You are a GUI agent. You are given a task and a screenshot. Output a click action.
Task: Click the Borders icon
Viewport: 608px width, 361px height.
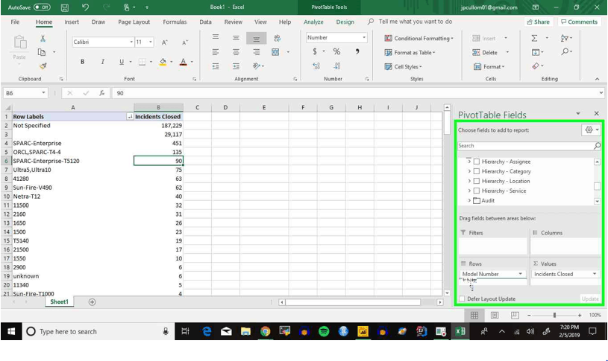[x=142, y=62]
